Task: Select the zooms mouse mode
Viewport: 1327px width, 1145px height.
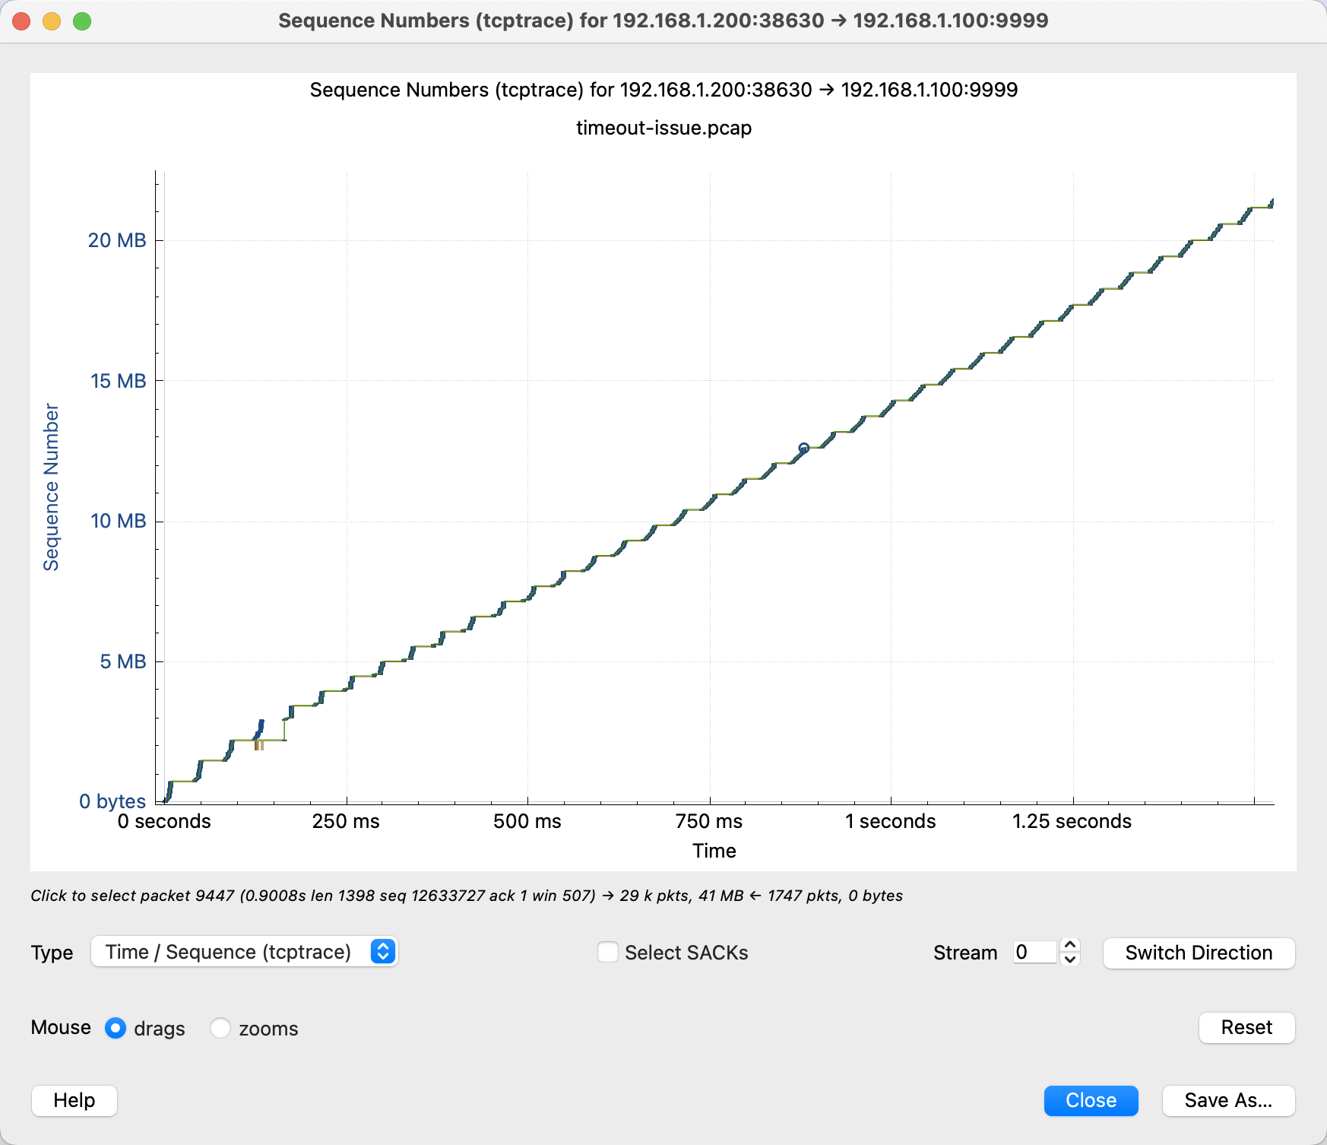Action: (x=220, y=1028)
